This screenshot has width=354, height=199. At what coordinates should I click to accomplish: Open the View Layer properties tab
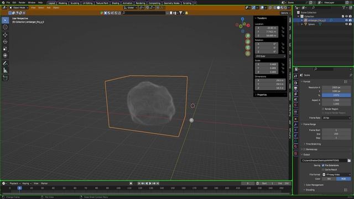pos(296,94)
